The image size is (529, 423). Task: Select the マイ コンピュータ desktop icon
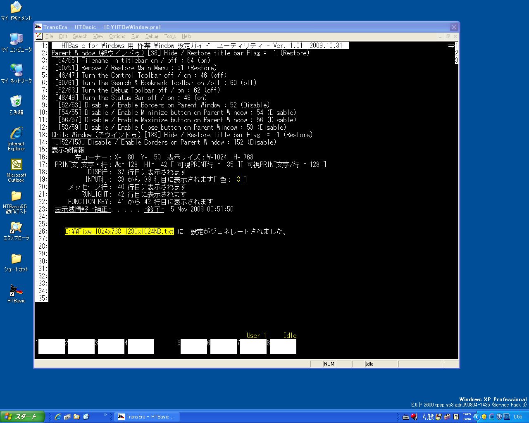tap(16, 42)
